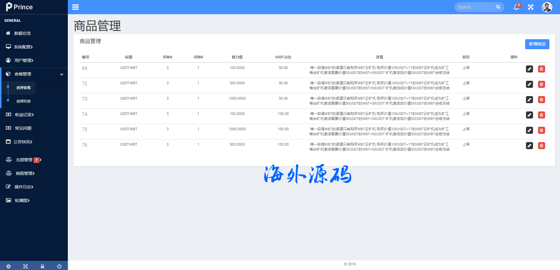The width and height of the screenshot is (560, 270).
Task: Click the 新增商品 button
Action: coord(537,44)
